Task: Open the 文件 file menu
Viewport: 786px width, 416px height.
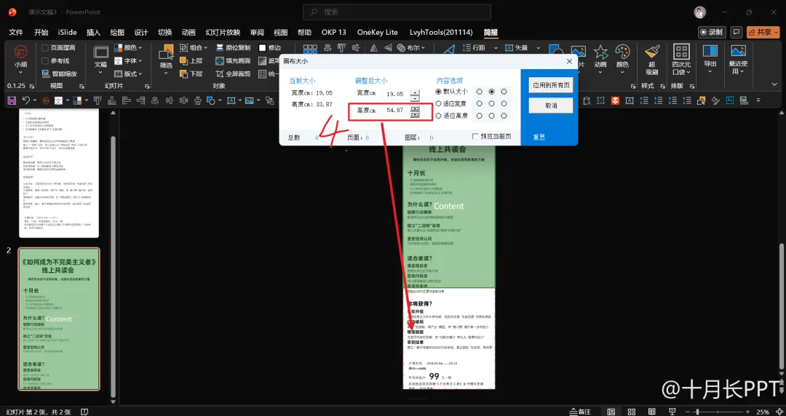Action: [16, 32]
